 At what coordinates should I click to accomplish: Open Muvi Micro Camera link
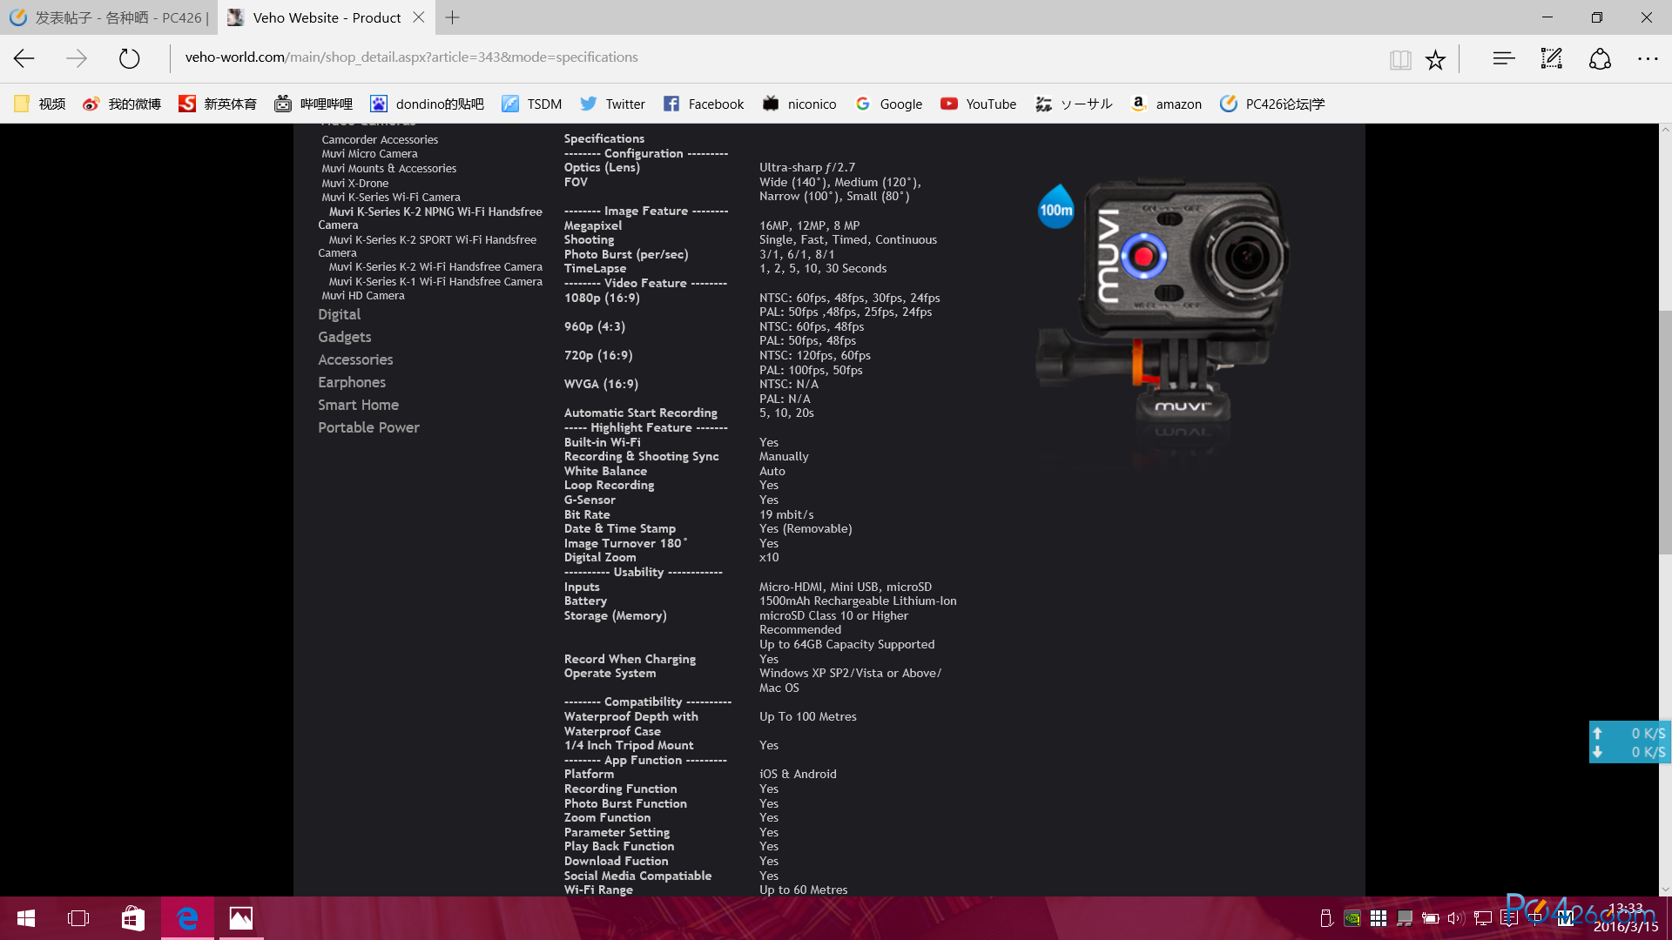pos(369,154)
